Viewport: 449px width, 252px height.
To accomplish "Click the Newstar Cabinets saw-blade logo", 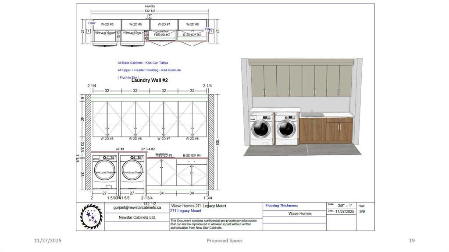I will 91,216.
